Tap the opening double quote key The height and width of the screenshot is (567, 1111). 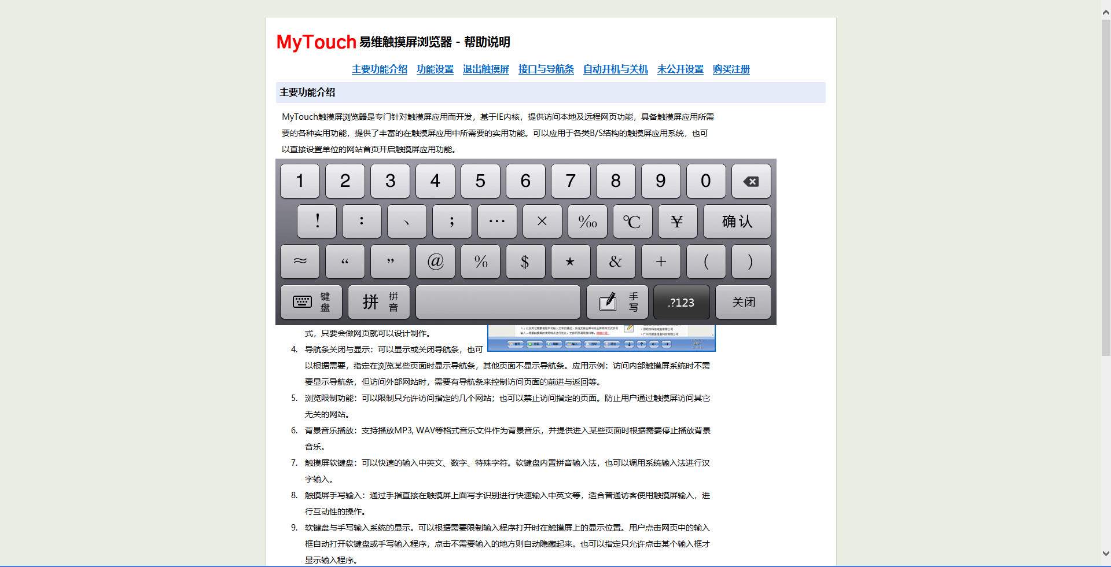coord(345,262)
